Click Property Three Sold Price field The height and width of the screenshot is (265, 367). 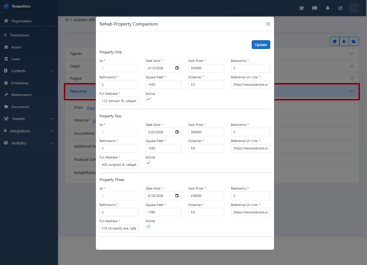pos(206,196)
